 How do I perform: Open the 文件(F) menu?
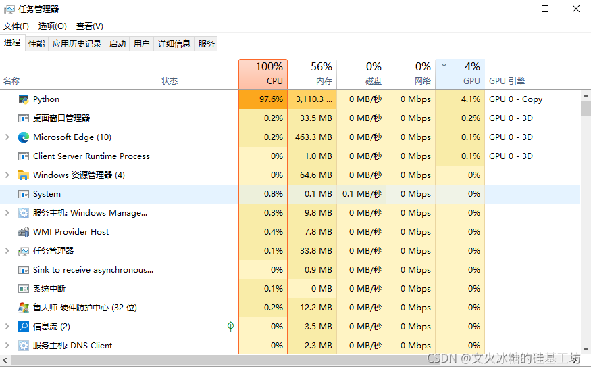click(x=16, y=26)
